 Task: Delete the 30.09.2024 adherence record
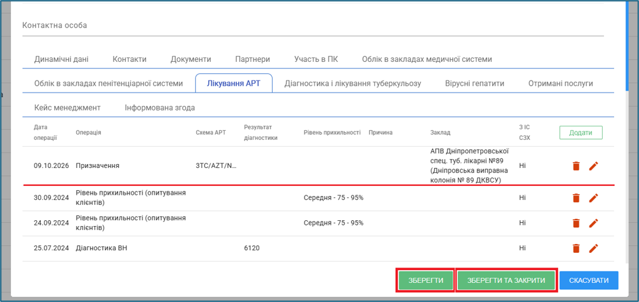pyautogui.click(x=576, y=198)
